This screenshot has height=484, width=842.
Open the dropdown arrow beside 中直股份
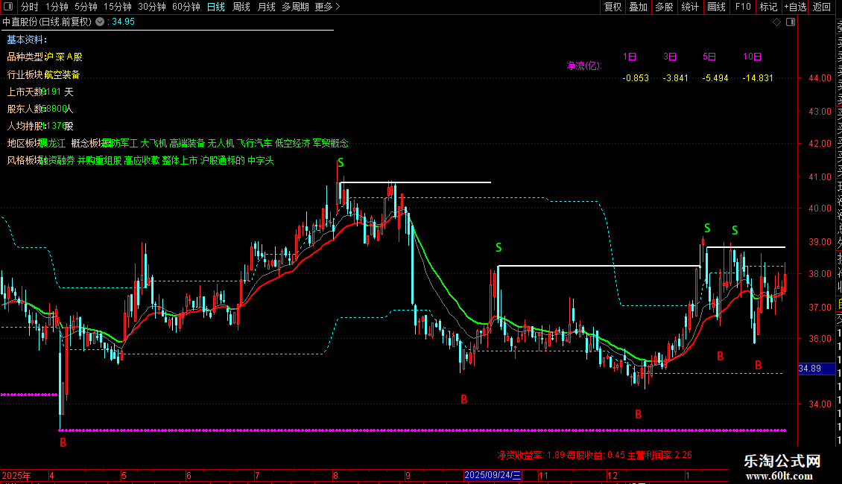[100, 22]
